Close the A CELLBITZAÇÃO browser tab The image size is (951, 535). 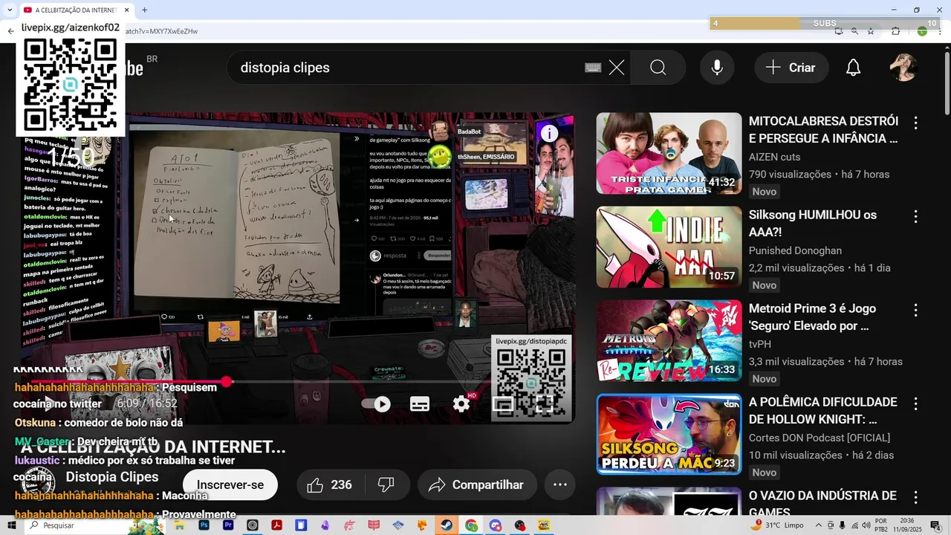click(126, 10)
